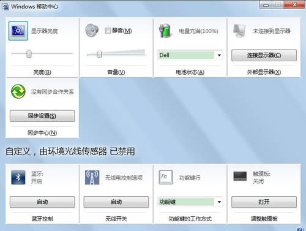Click the display brightness icon
Viewport: 306px width, 231px height.
point(18,31)
